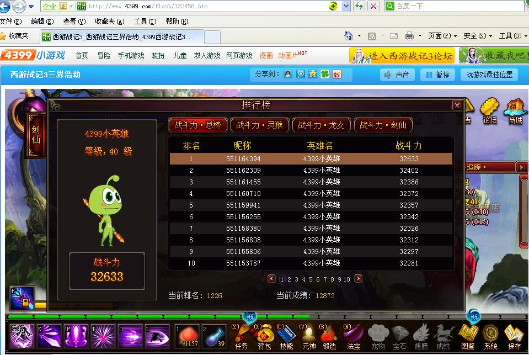The height and width of the screenshot is (355, 529).
Task: Share to Sina Weibo icon
Action: (x=337, y=75)
